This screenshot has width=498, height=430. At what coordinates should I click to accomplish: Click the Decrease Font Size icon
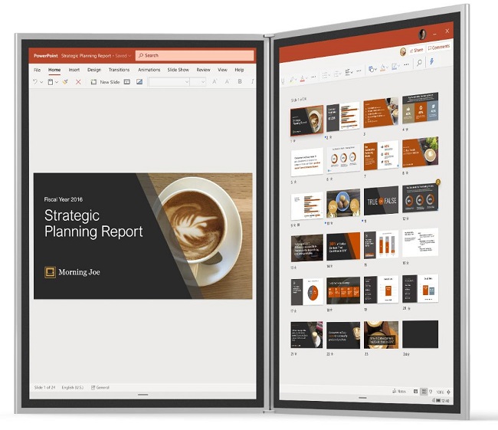[x=228, y=82]
